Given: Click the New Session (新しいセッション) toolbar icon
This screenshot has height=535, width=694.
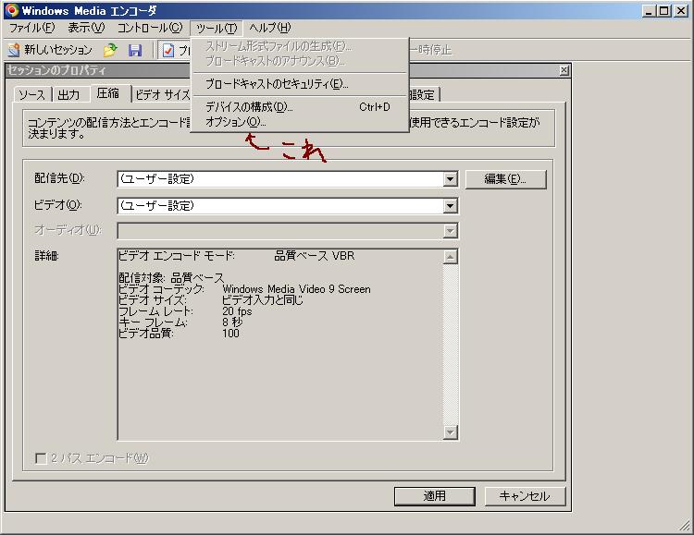Looking at the screenshot, I should (15, 50).
